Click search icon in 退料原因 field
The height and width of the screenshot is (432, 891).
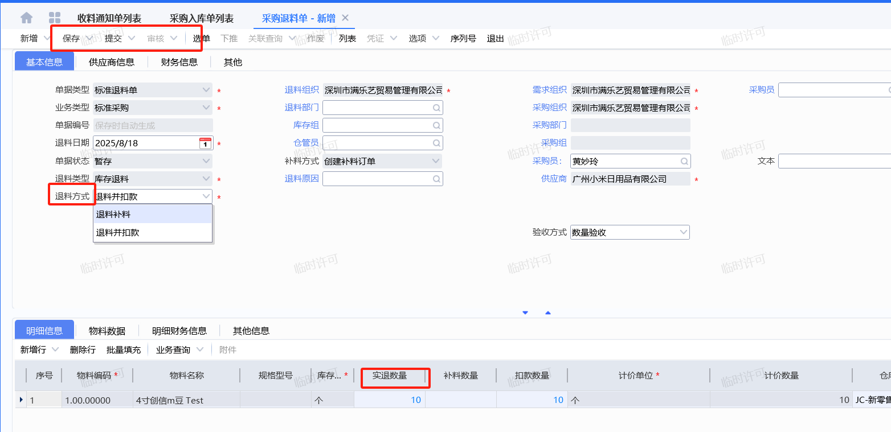[x=436, y=179]
